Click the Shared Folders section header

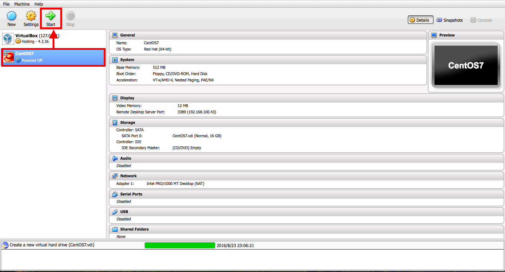(x=307, y=229)
